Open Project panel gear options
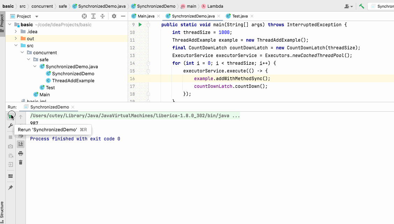Screen dimensions: 394x224 pos(114,16)
